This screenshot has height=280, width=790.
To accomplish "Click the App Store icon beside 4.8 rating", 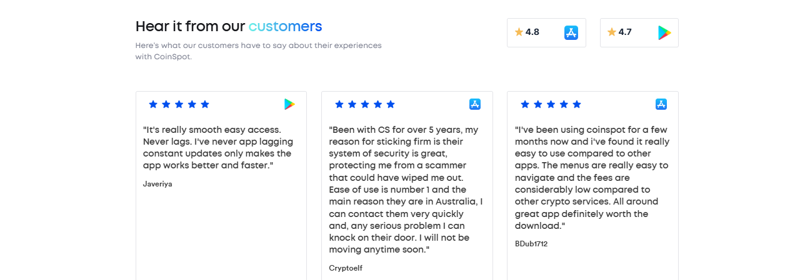I will [571, 32].
